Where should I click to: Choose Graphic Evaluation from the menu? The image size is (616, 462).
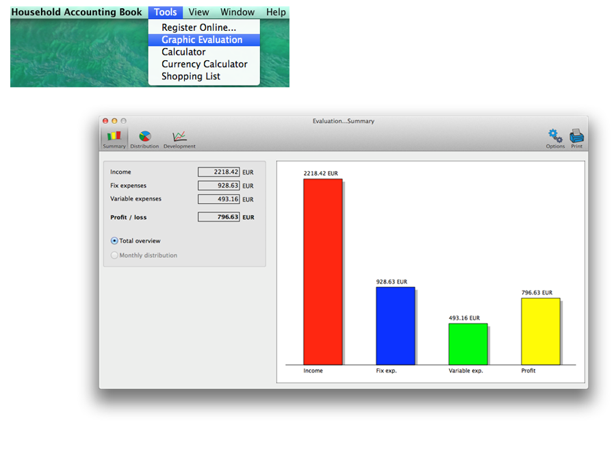202,40
